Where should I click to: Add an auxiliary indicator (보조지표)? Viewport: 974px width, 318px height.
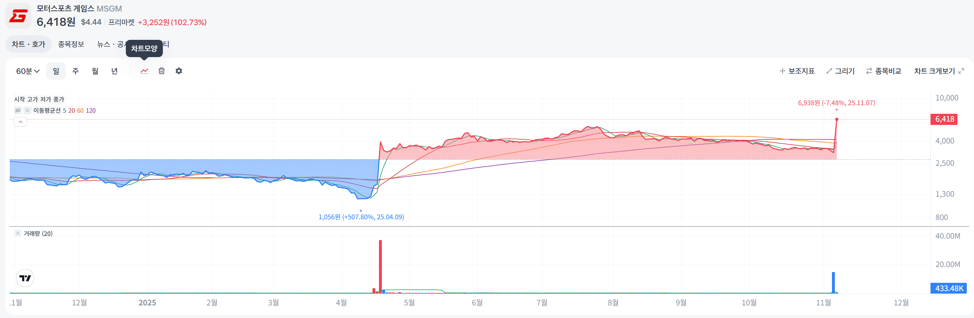(x=797, y=71)
